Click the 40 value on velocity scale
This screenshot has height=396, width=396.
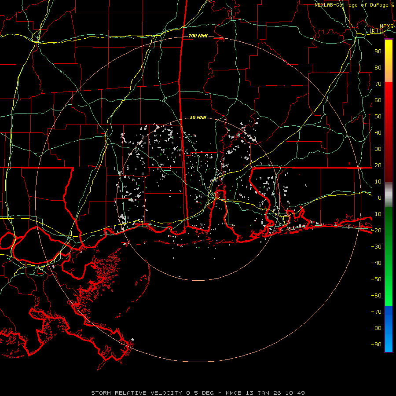(378, 133)
